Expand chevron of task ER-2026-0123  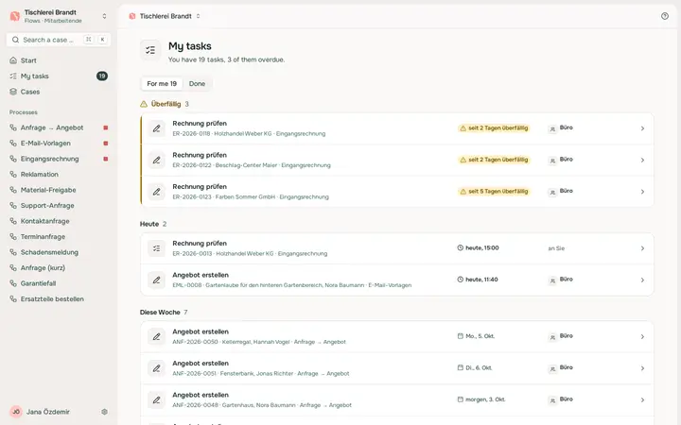[x=642, y=192]
